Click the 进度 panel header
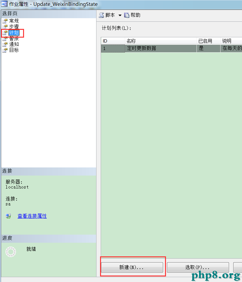242x282 pixels. (49, 238)
